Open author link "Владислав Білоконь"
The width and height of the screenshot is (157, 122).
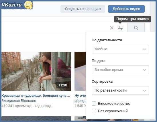click(19, 101)
